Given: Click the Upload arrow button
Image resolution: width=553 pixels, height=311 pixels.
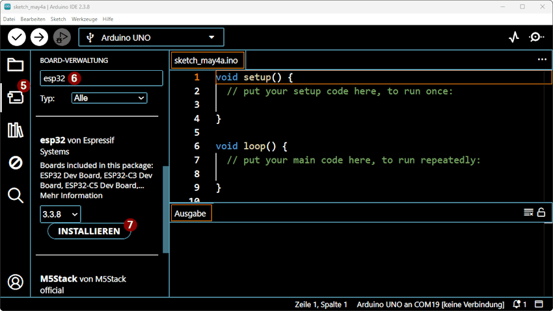Looking at the screenshot, I should click(39, 37).
